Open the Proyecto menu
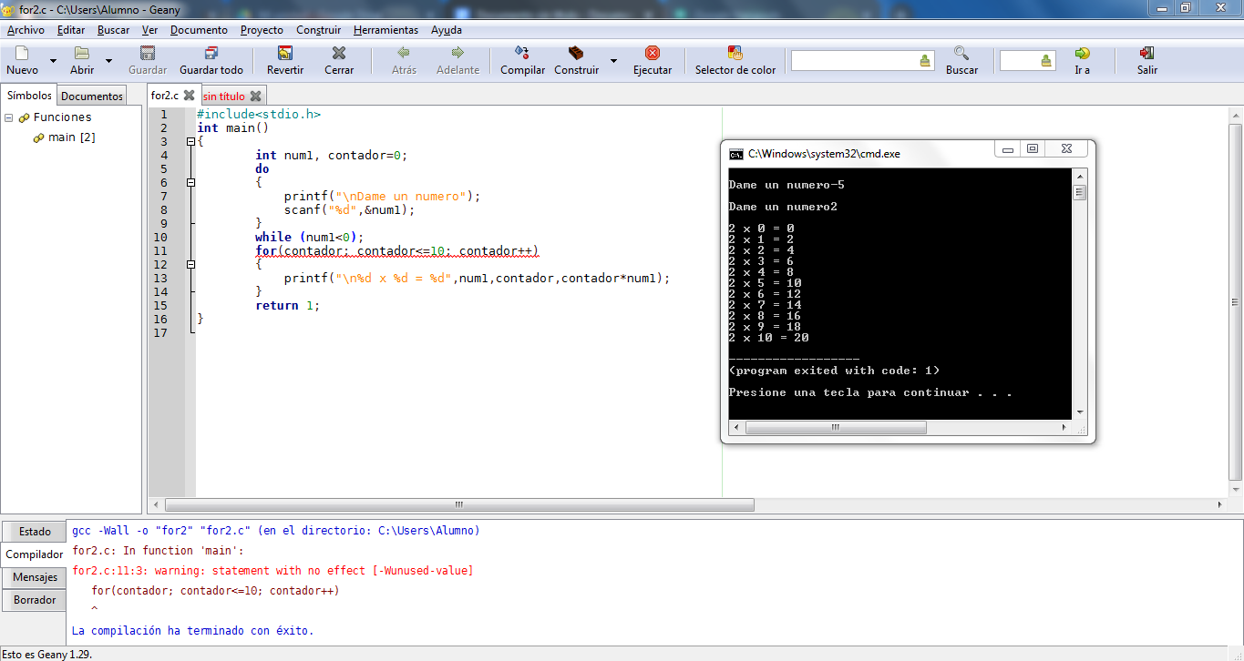Image resolution: width=1244 pixels, height=661 pixels. point(262,30)
